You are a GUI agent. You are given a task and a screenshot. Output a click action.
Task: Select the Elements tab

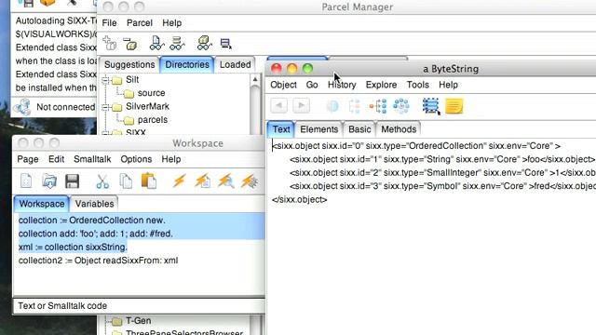[318, 129]
